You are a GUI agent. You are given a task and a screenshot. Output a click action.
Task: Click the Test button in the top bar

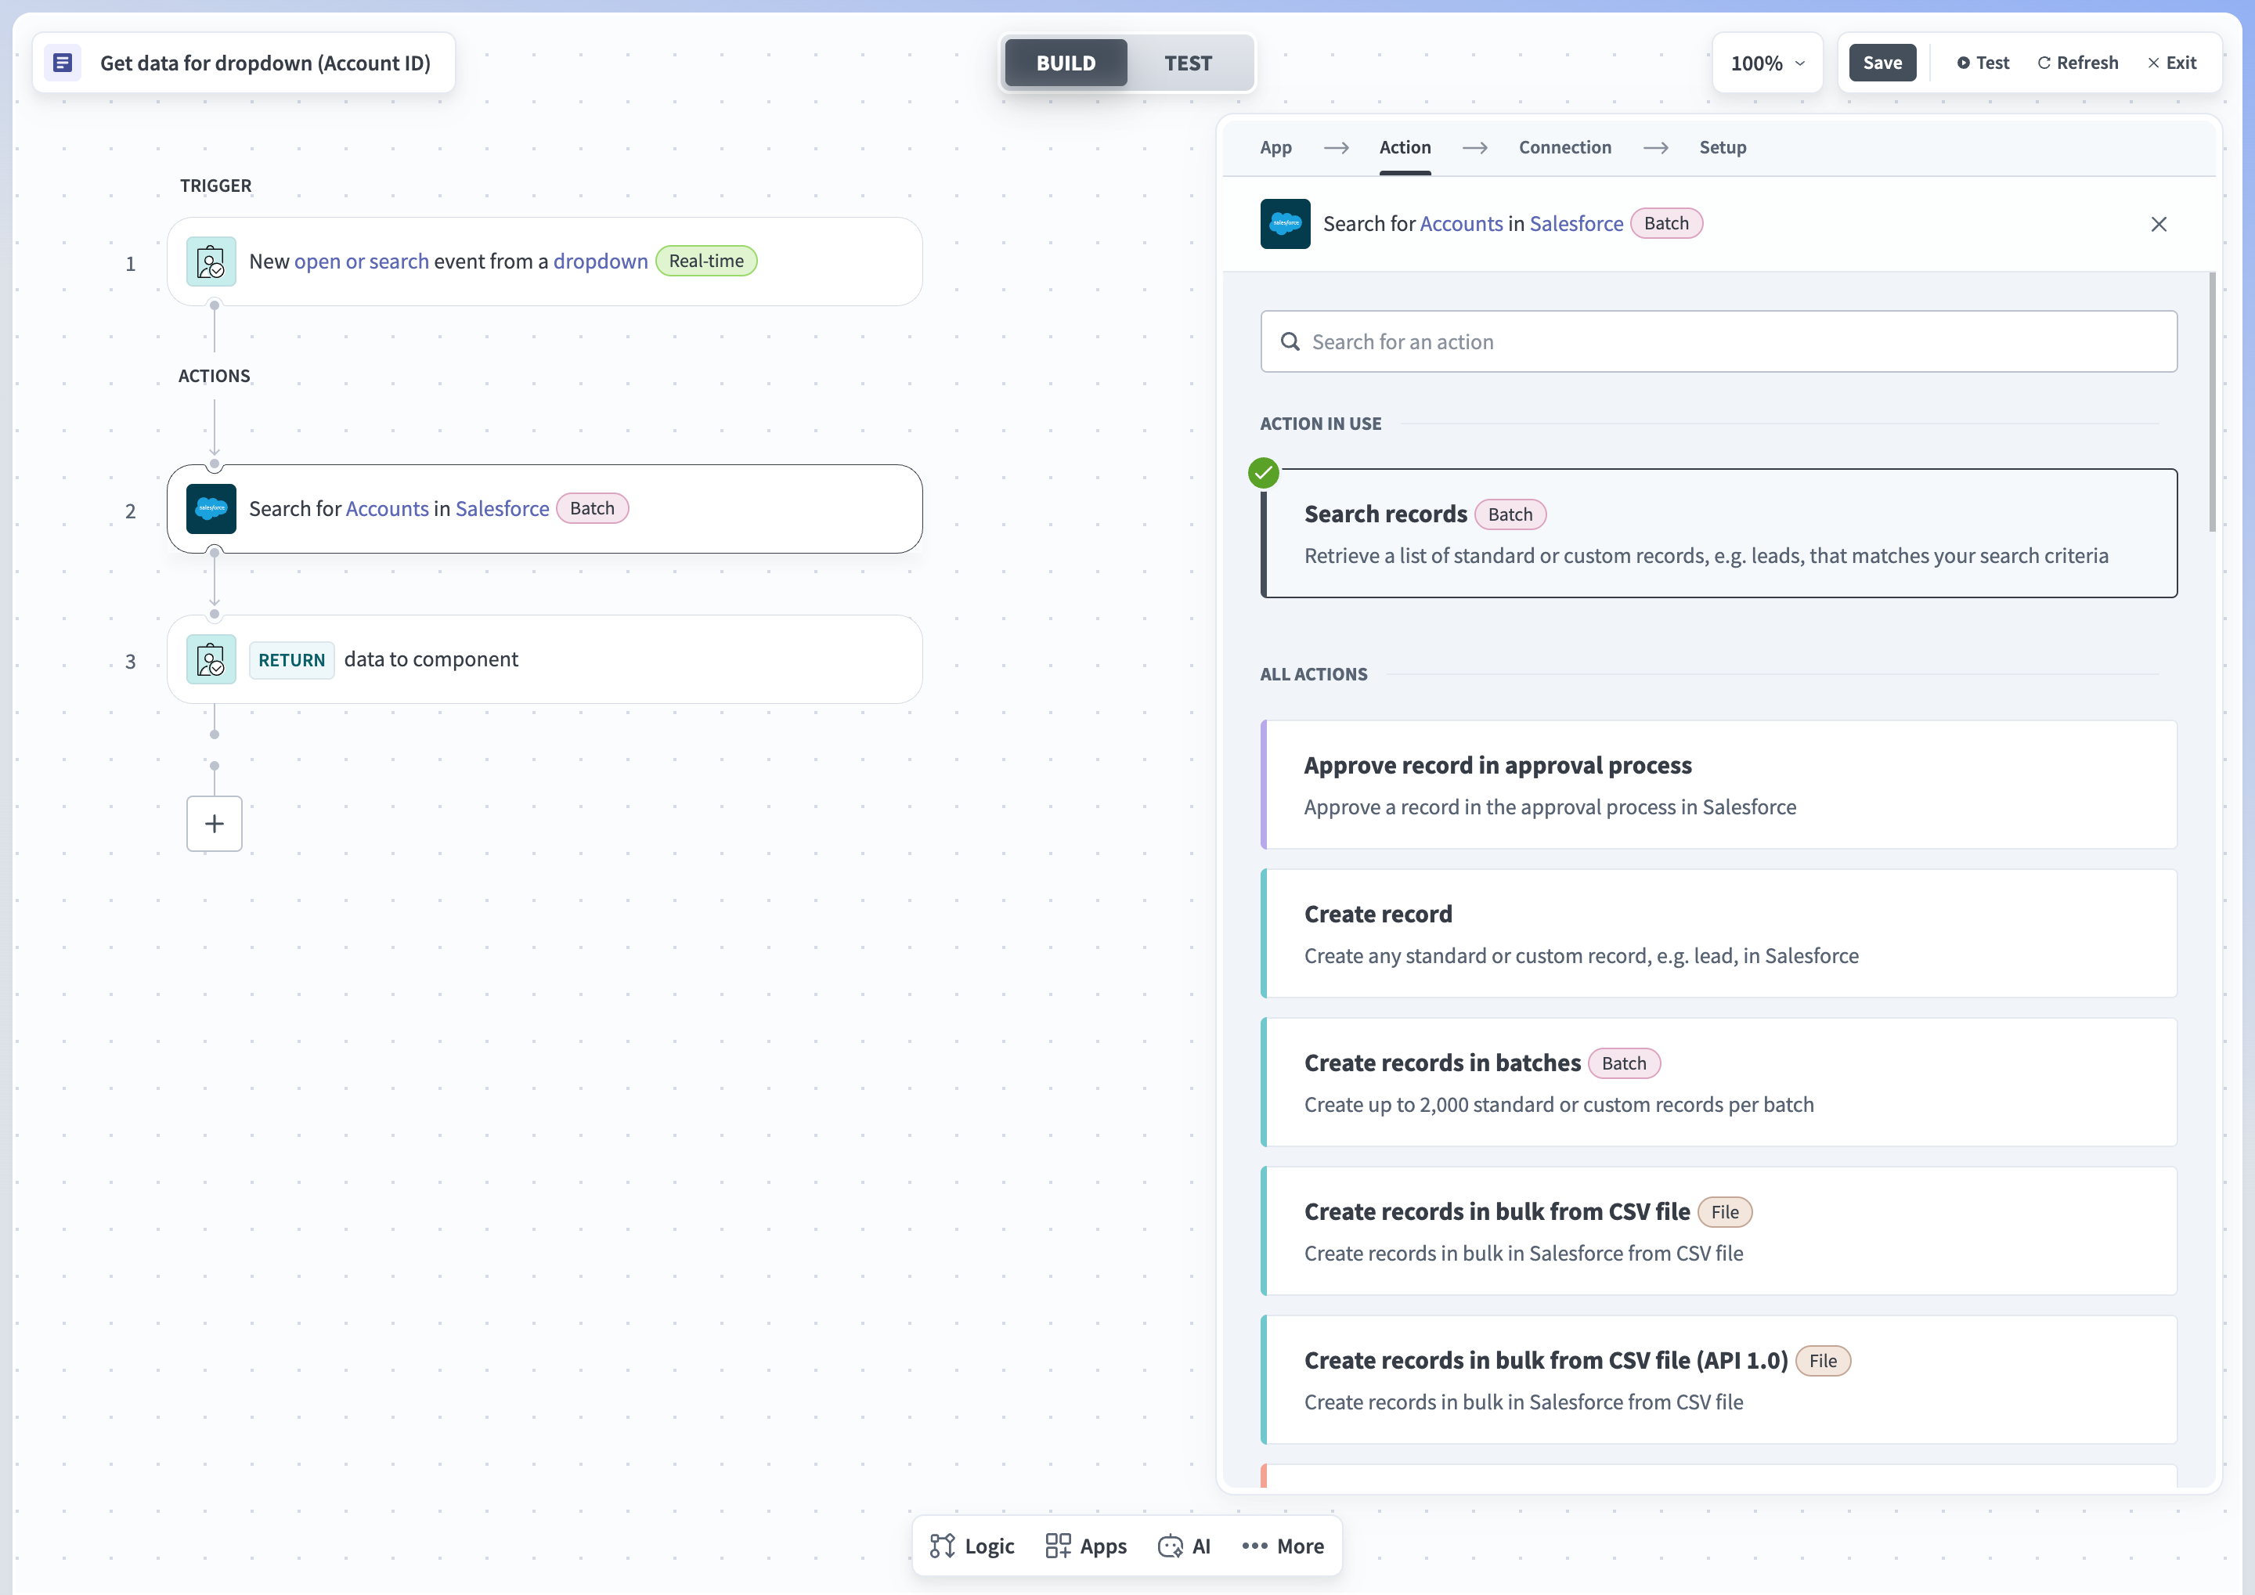1983,63
